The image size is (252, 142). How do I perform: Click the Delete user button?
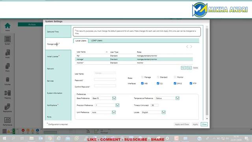point(195,68)
